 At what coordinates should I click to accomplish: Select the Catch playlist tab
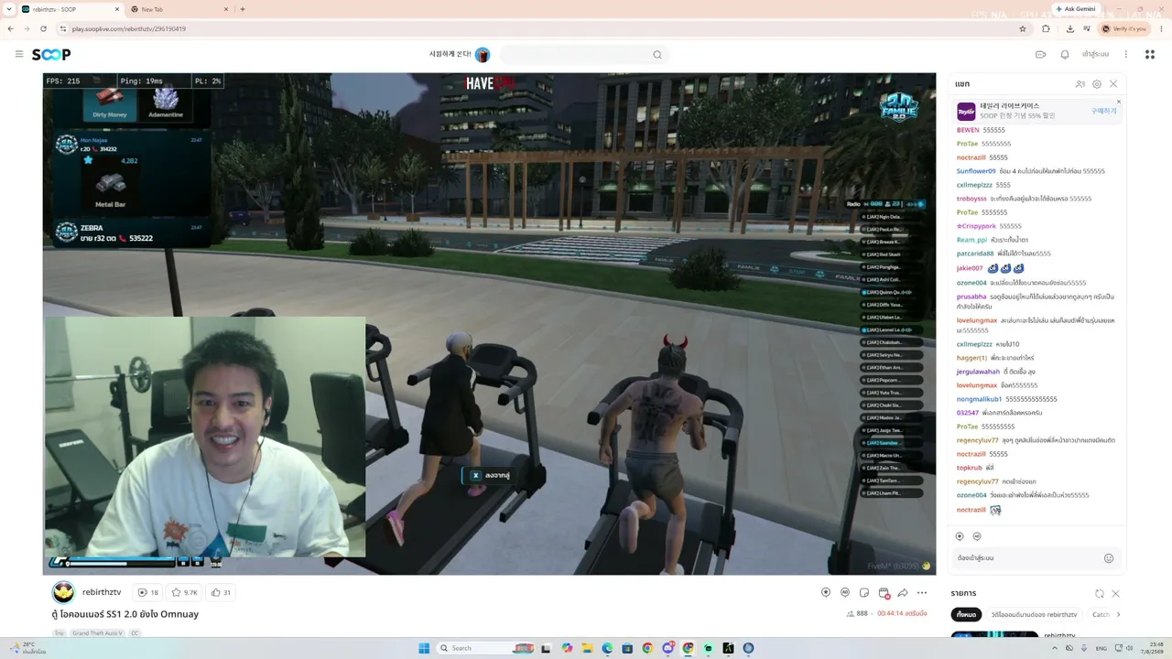click(1101, 615)
